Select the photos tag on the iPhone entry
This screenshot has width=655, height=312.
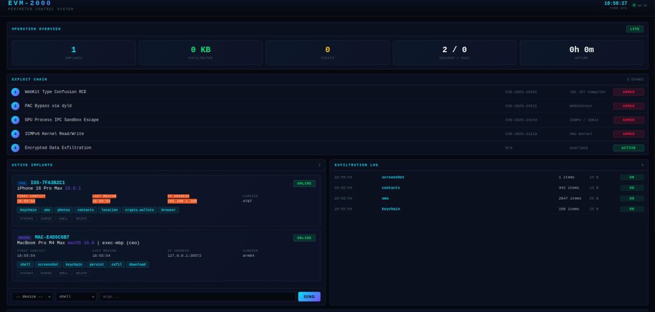63,210
